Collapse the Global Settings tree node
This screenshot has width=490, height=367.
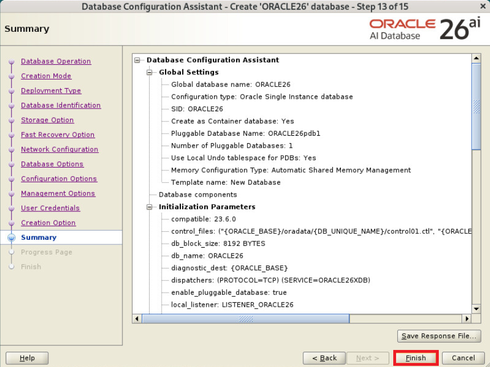click(149, 72)
